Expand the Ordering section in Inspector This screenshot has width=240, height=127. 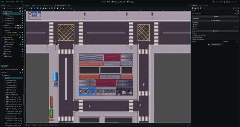tap(215, 25)
